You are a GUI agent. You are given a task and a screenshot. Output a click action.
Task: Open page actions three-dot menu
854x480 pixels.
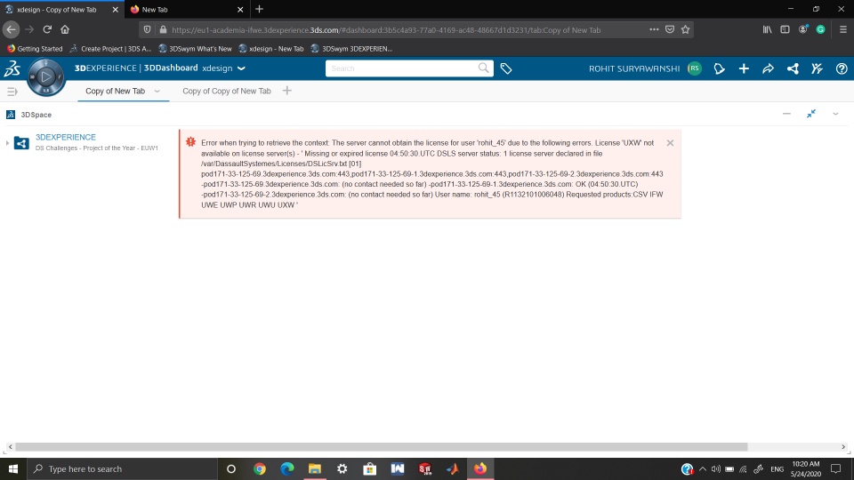pos(654,29)
